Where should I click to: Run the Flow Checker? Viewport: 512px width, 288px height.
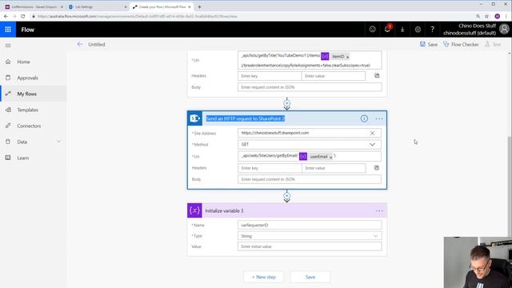tap(461, 44)
